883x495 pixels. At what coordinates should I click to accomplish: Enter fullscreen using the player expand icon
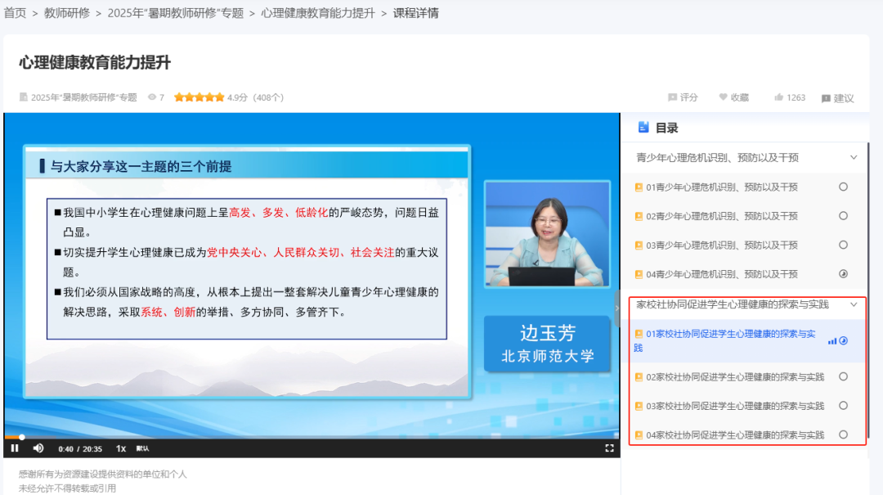[608, 448]
